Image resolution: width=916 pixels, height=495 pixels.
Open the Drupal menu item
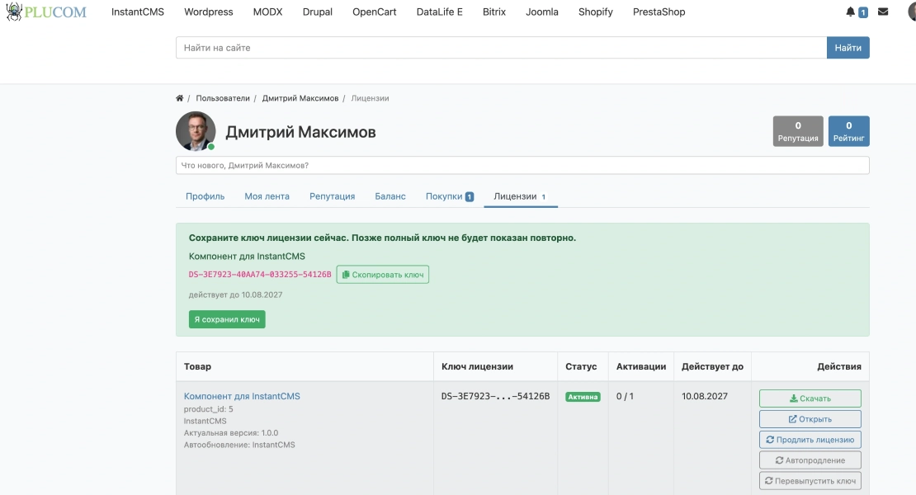[x=317, y=12]
